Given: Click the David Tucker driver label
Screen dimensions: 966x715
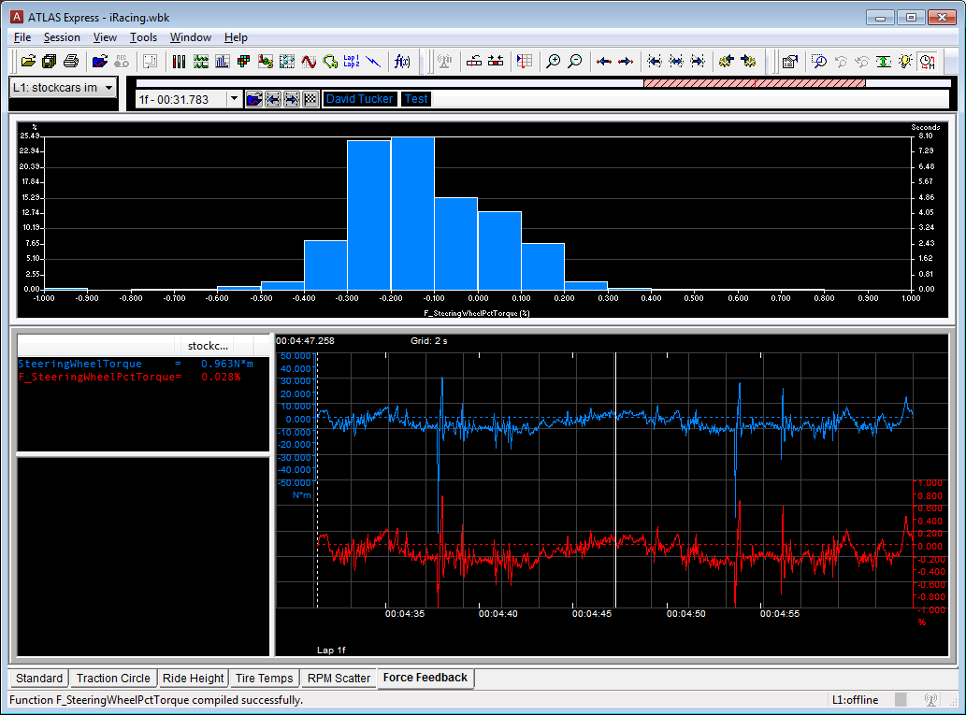Looking at the screenshot, I should (359, 98).
